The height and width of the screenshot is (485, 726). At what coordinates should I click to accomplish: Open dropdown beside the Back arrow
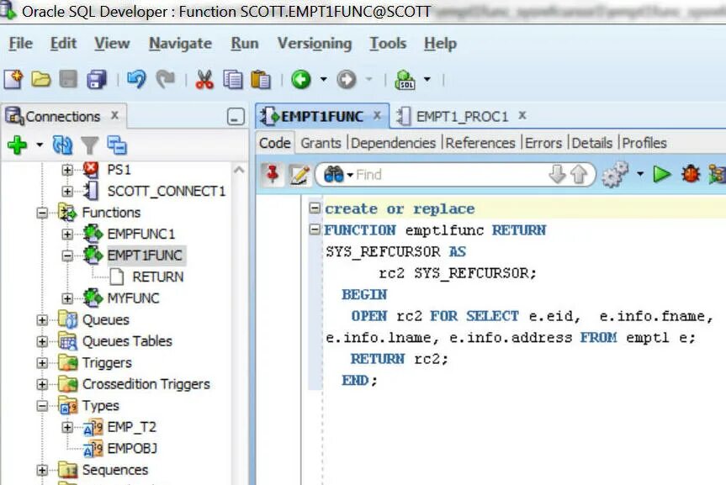pos(323,80)
